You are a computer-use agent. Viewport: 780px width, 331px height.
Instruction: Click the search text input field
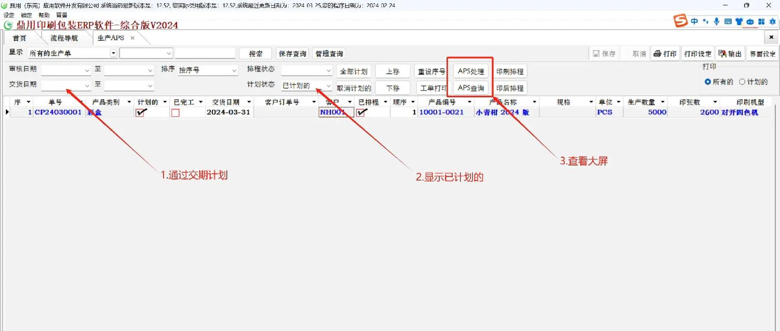[205, 53]
